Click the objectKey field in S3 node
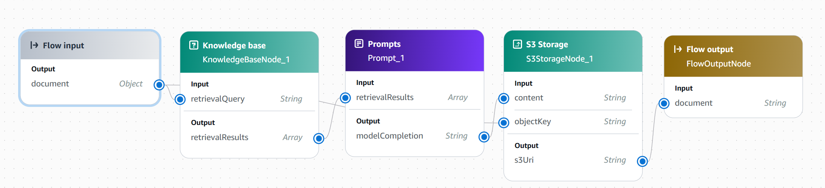825x188 pixels. click(533, 122)
